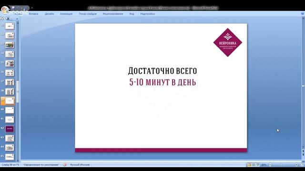The width and height of the screenshot is (305, 171).
Task: Go to previous slide double-arrow button
Action: click(303, 151)
